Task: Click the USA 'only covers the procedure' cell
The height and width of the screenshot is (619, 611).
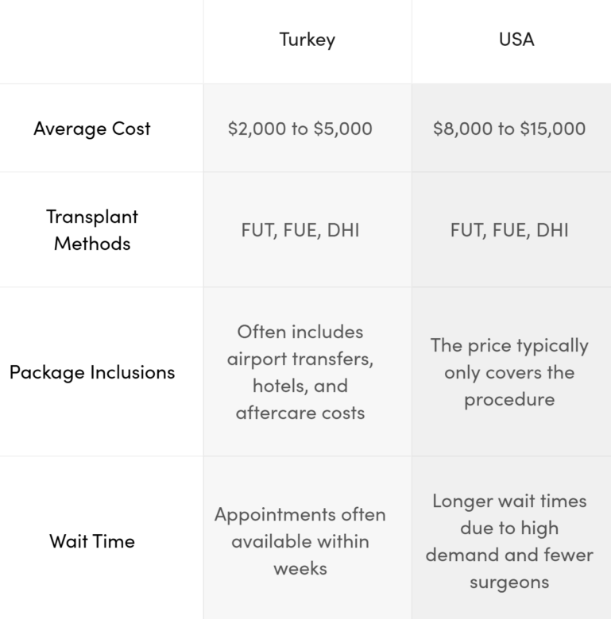Action: [509, 372]
